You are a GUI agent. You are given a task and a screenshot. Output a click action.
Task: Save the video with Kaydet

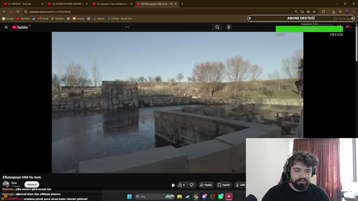pos(224,185)
